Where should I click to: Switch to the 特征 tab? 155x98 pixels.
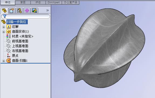click(8, 2)
